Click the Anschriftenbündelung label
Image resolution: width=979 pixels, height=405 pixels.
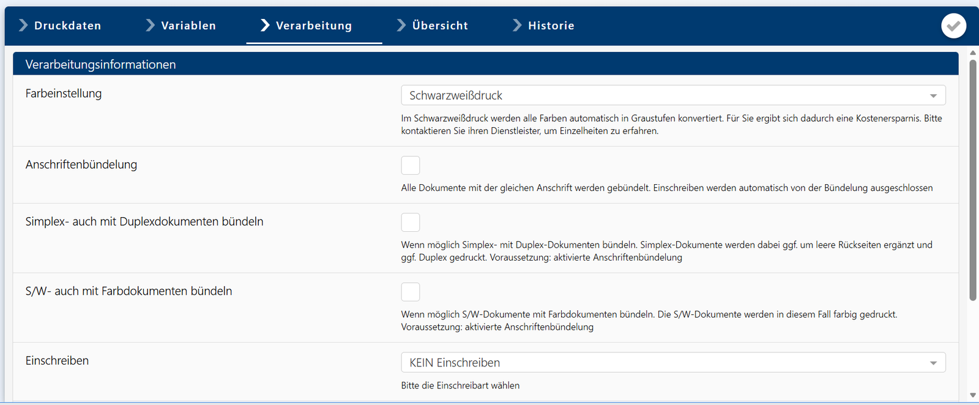coord(81,165)
